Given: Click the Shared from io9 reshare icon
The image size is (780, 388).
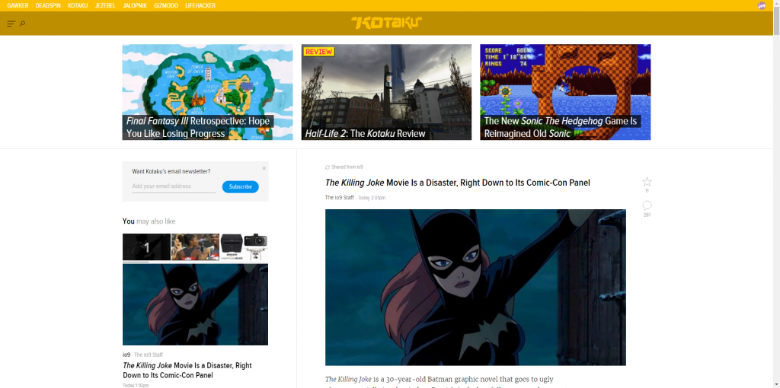Looking at the screenshot, I should [328, 167].
